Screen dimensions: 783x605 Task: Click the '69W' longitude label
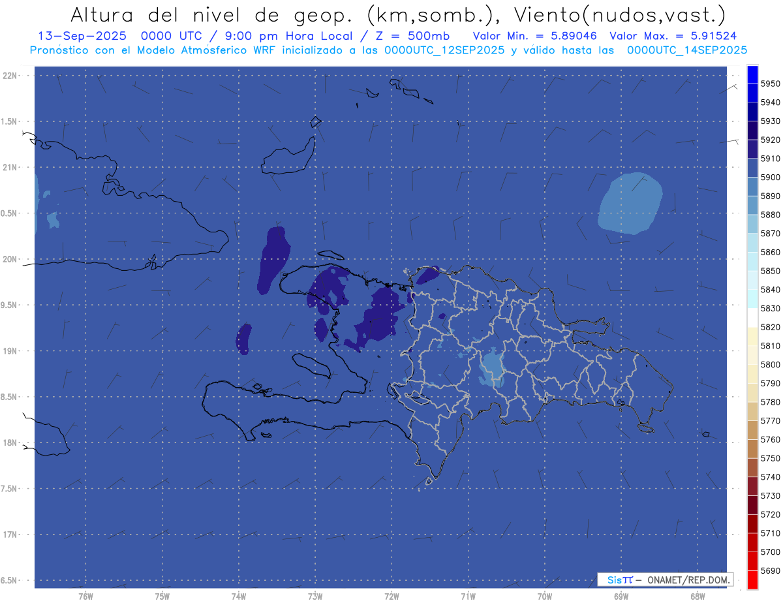[621, 597]
